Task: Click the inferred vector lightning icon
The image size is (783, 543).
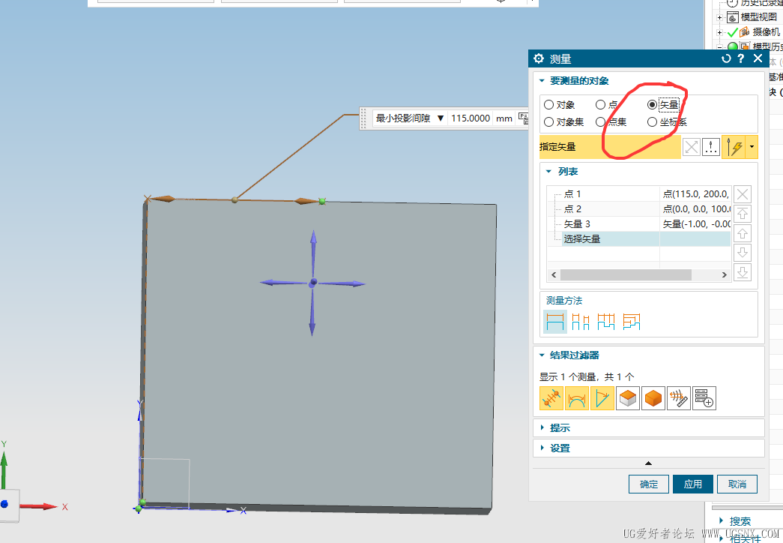Action: tap(734, 147)
